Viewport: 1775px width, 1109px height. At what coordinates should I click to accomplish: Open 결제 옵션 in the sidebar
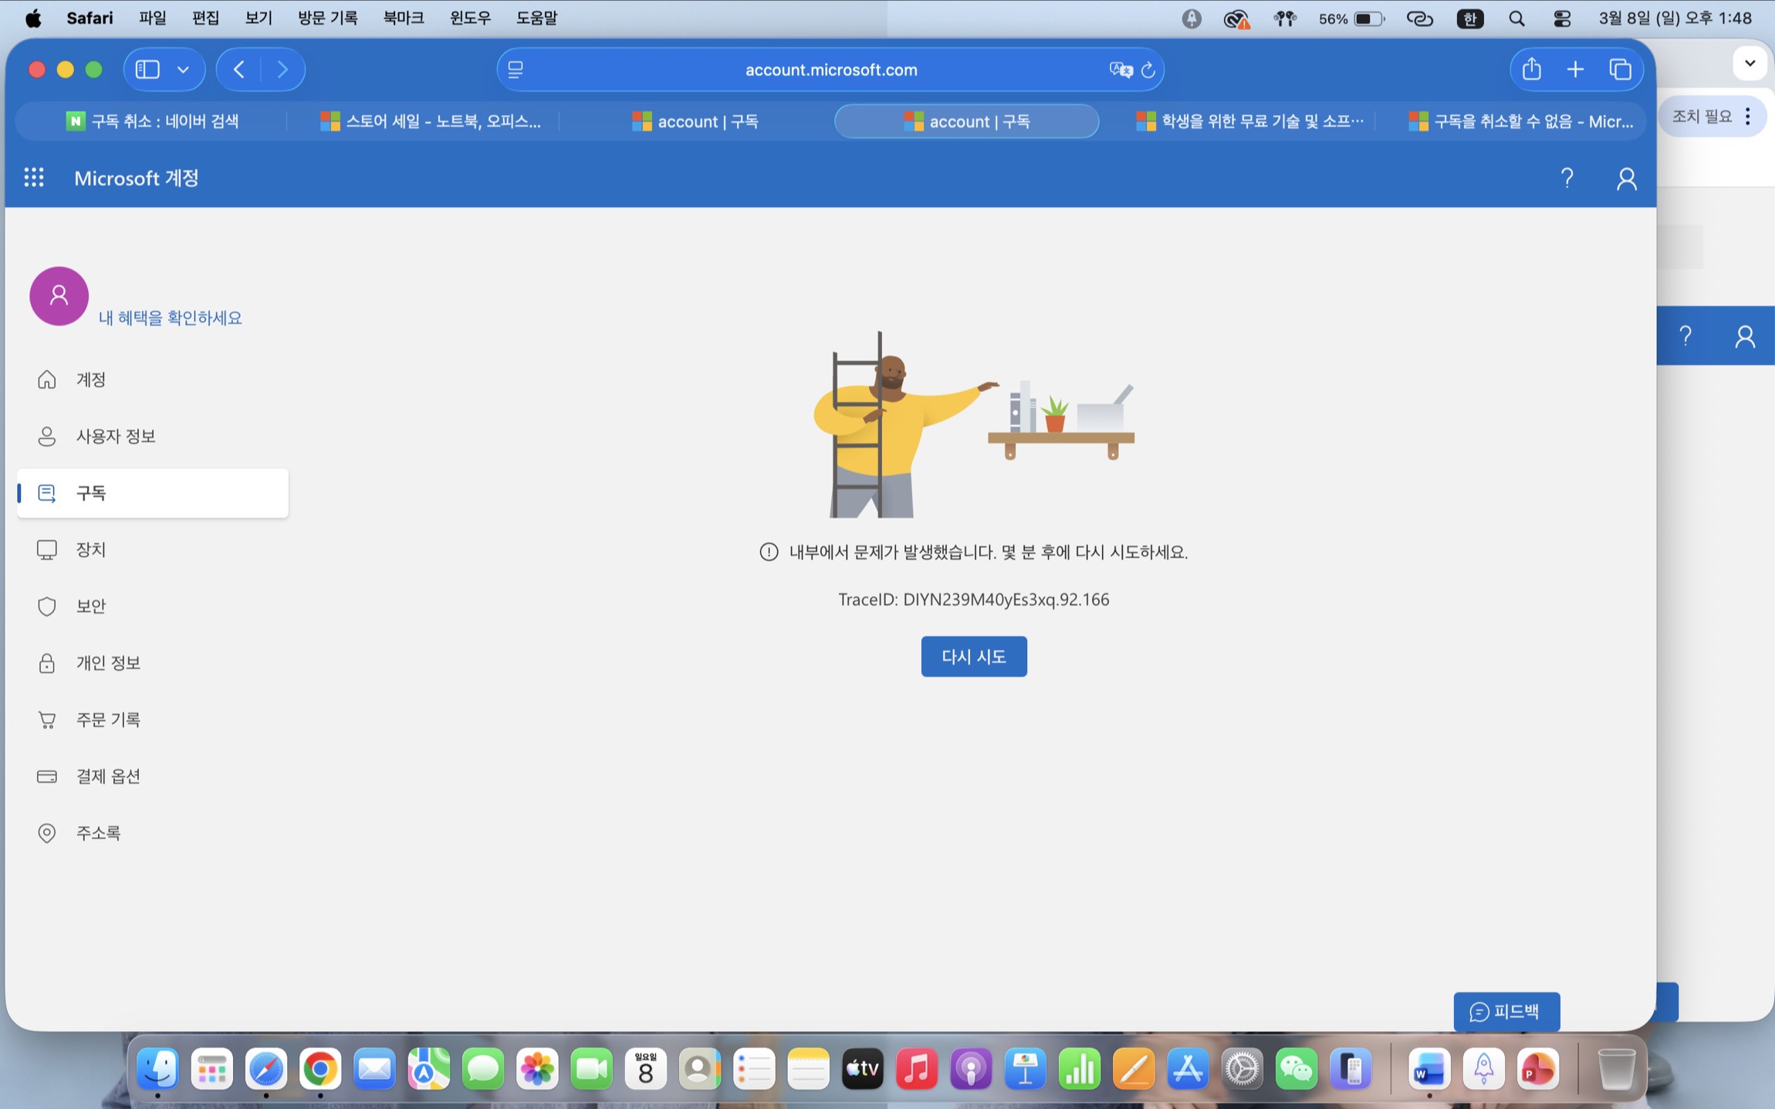click(x=153, y=776)
